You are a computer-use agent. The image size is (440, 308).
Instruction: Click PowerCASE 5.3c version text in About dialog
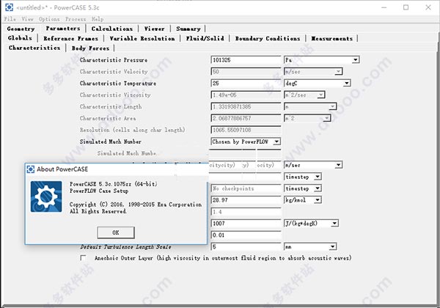(x=114, y=184)
